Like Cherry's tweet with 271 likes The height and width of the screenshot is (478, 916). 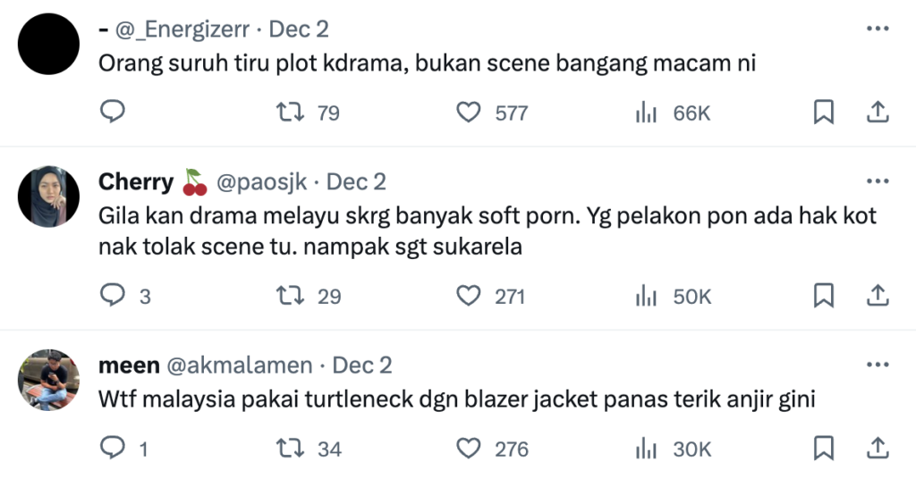pos(469,296)
